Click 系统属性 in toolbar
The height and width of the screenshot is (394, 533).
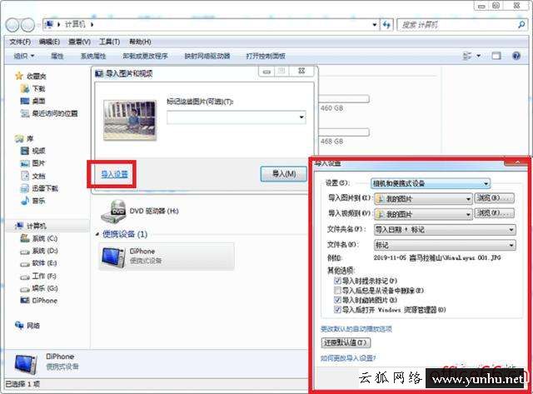tap(93, 56)
